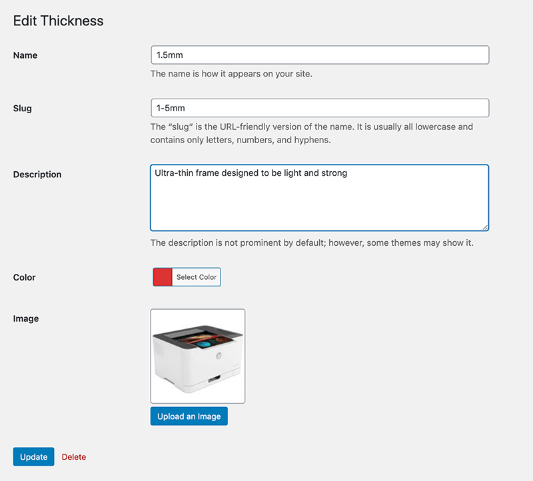Viewport: 533px width, 481px height.
Task: Save changes with the Update button
Action: [33, 457]
